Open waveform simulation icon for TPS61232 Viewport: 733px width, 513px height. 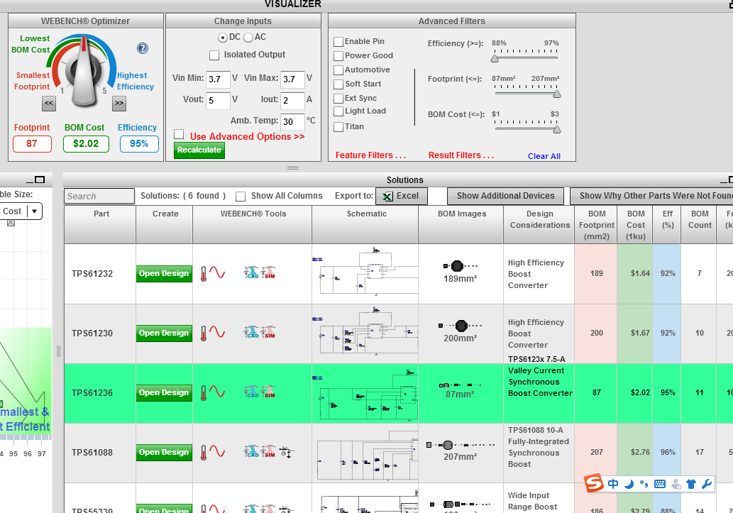coord(217,272)
